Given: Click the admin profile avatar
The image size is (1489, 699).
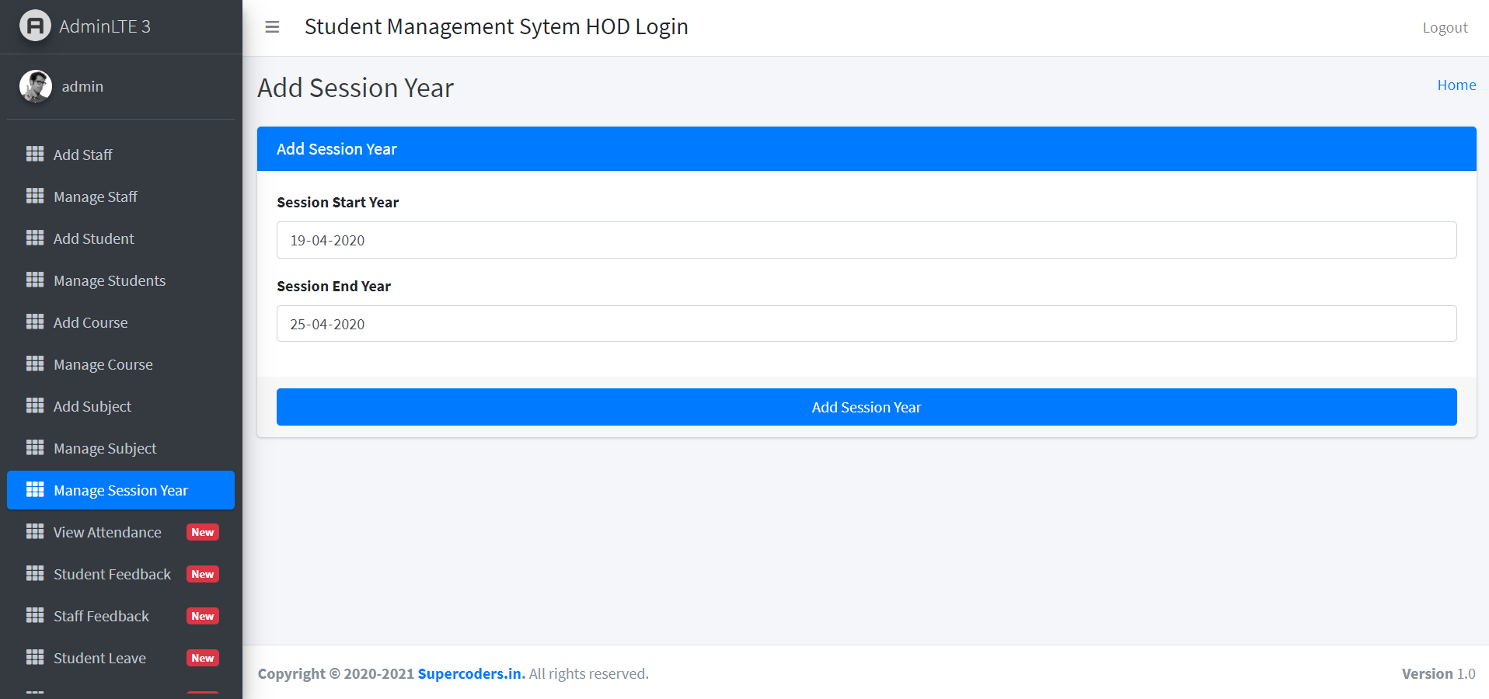Looking at the screenshot, I should pyautogui.click(x=34, y=85).
